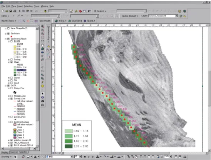Click the yellow smiley face tool icon

[x=42, y=86]
